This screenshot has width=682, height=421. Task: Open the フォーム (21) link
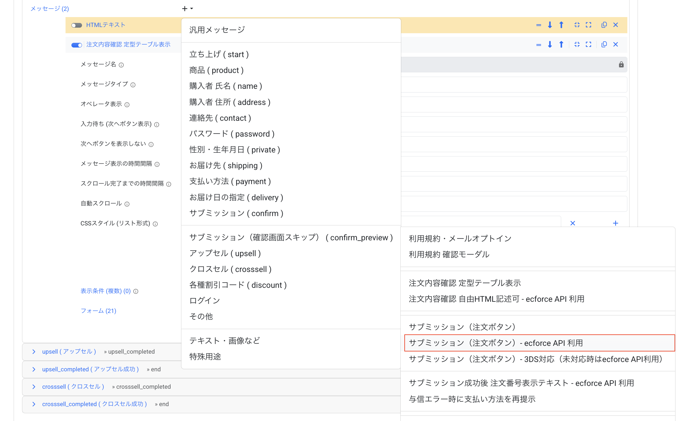point(98,311)
